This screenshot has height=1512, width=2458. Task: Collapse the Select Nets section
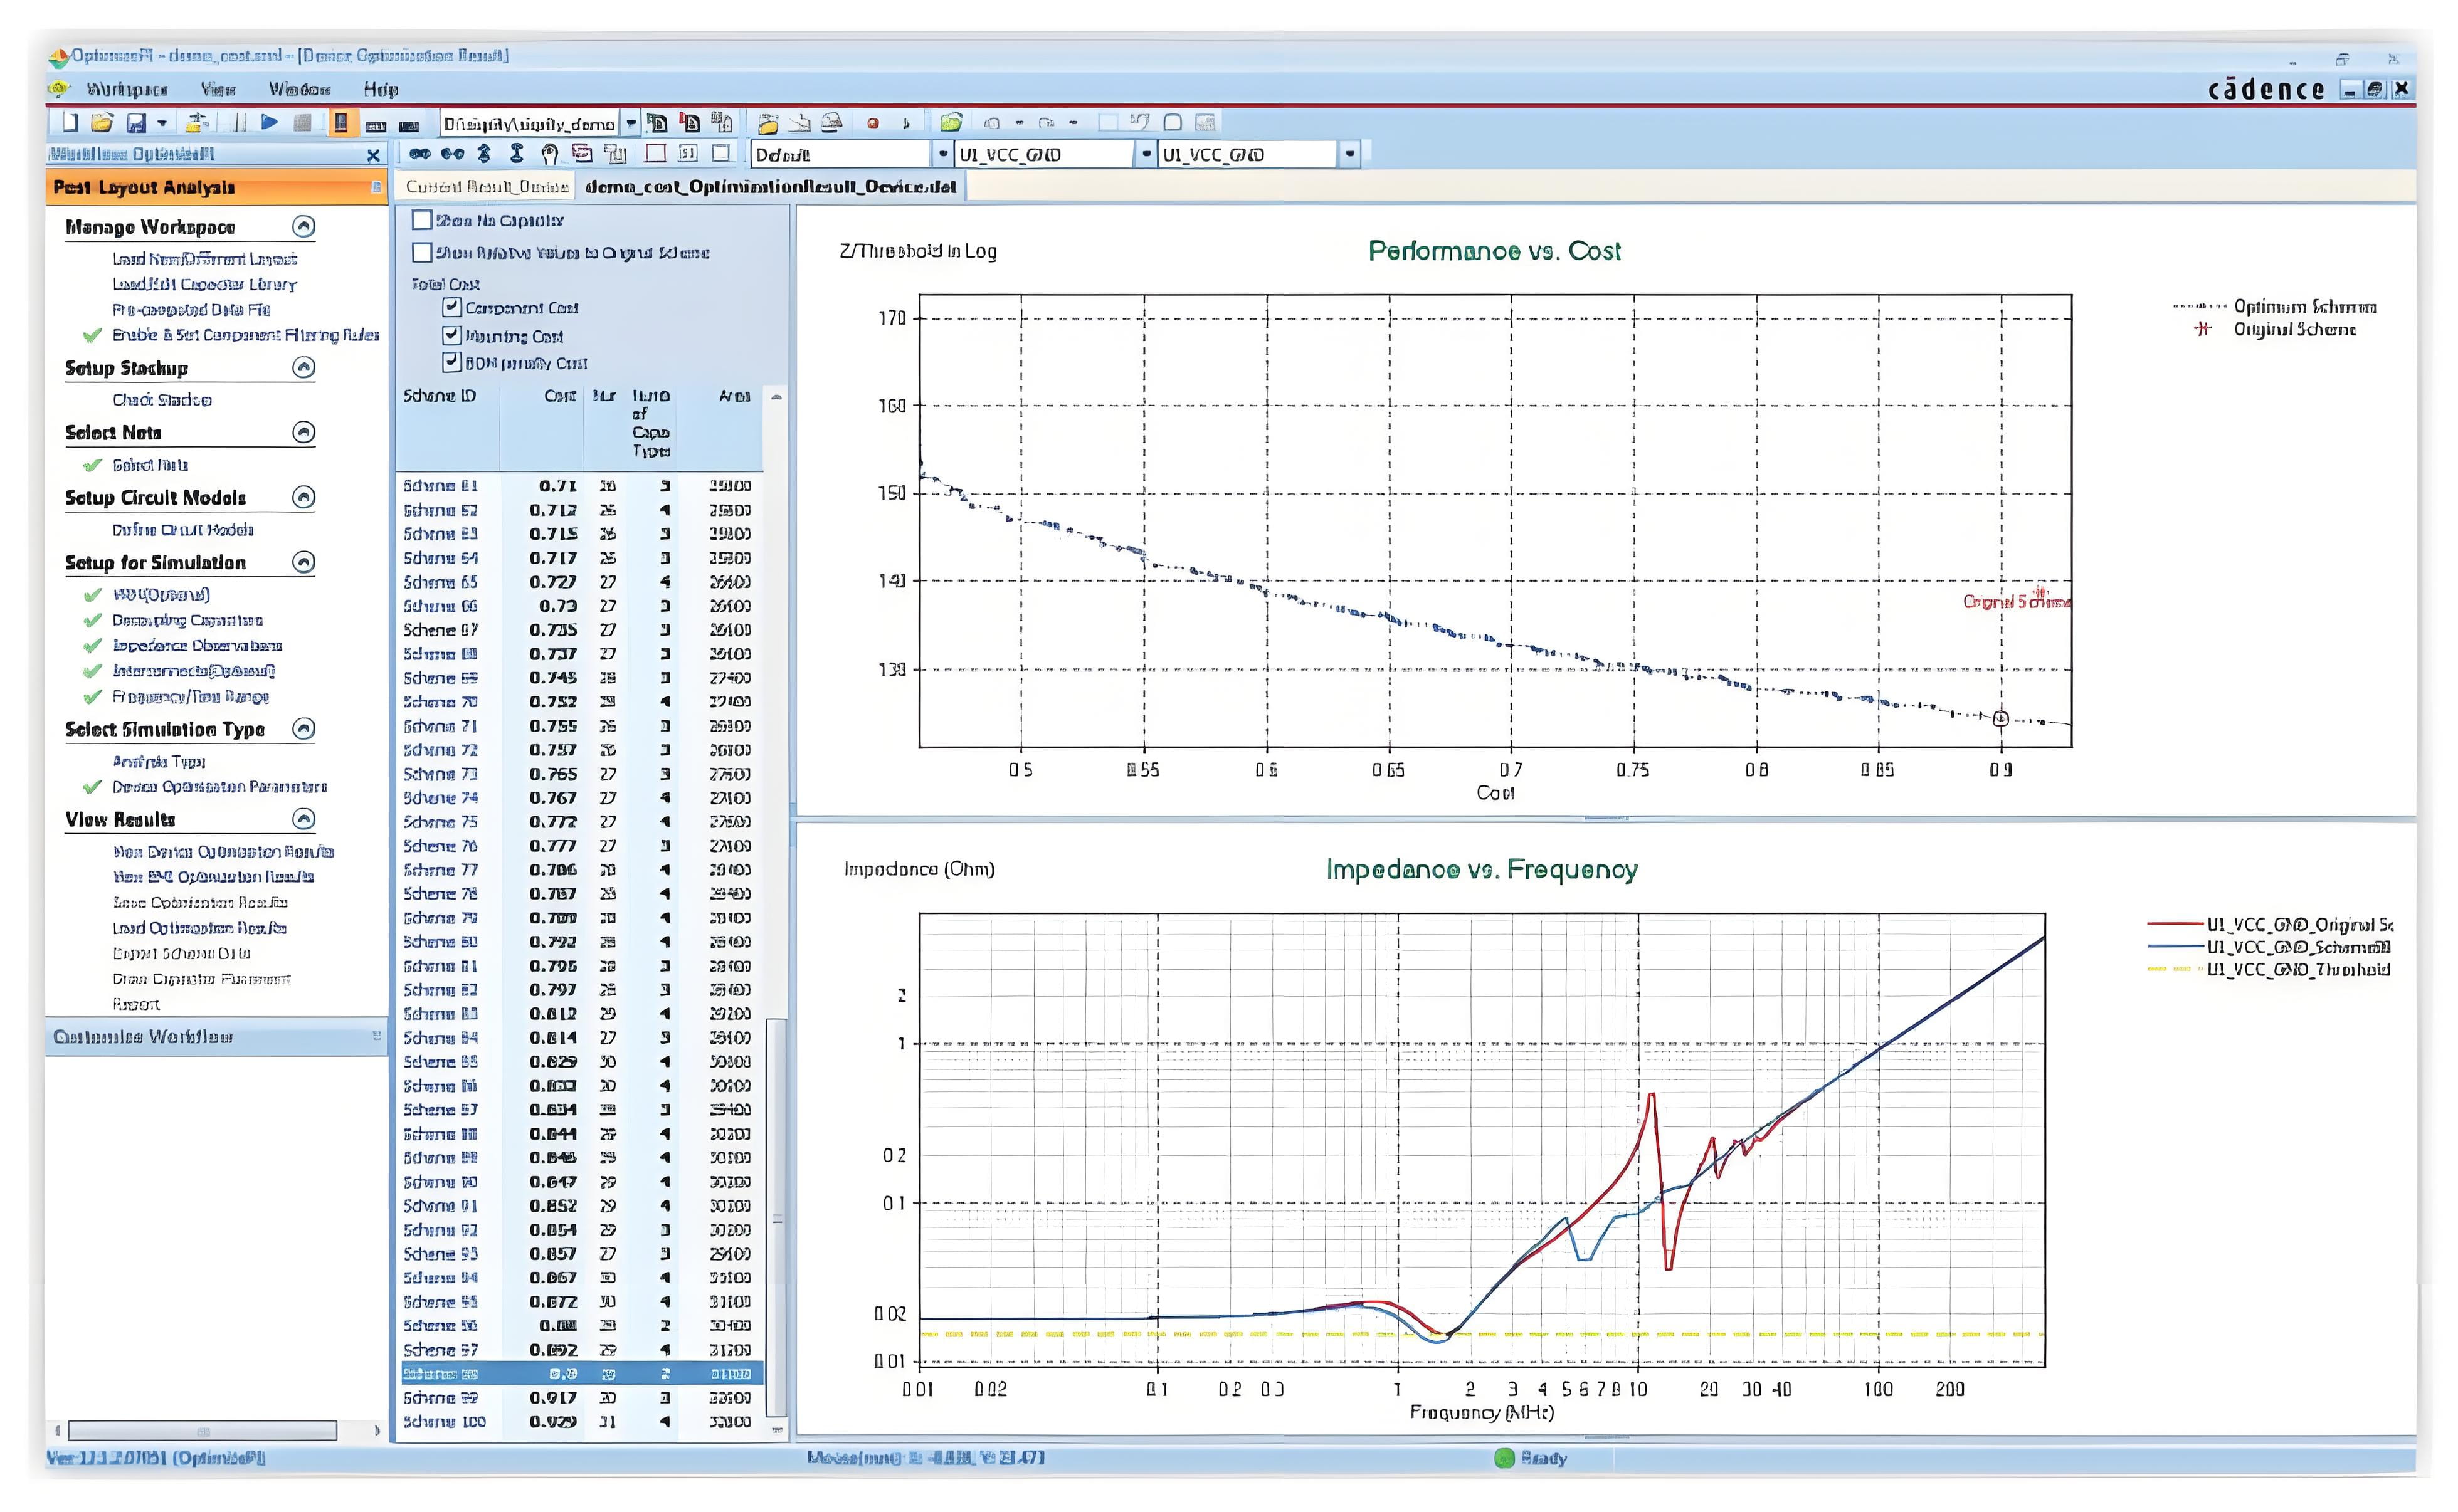(304, 433)
